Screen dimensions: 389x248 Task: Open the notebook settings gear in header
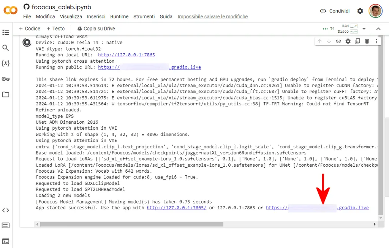(360, 11)
